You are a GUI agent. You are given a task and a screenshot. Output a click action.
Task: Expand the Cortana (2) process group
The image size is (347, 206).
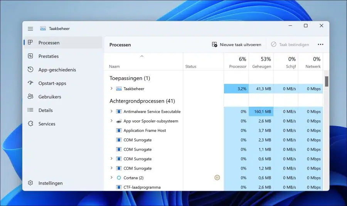click(x=111, y=177)
